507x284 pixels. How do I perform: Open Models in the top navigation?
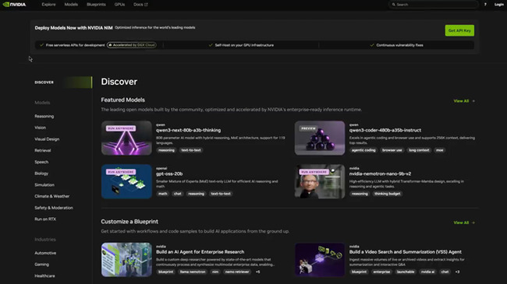point(71,5)
